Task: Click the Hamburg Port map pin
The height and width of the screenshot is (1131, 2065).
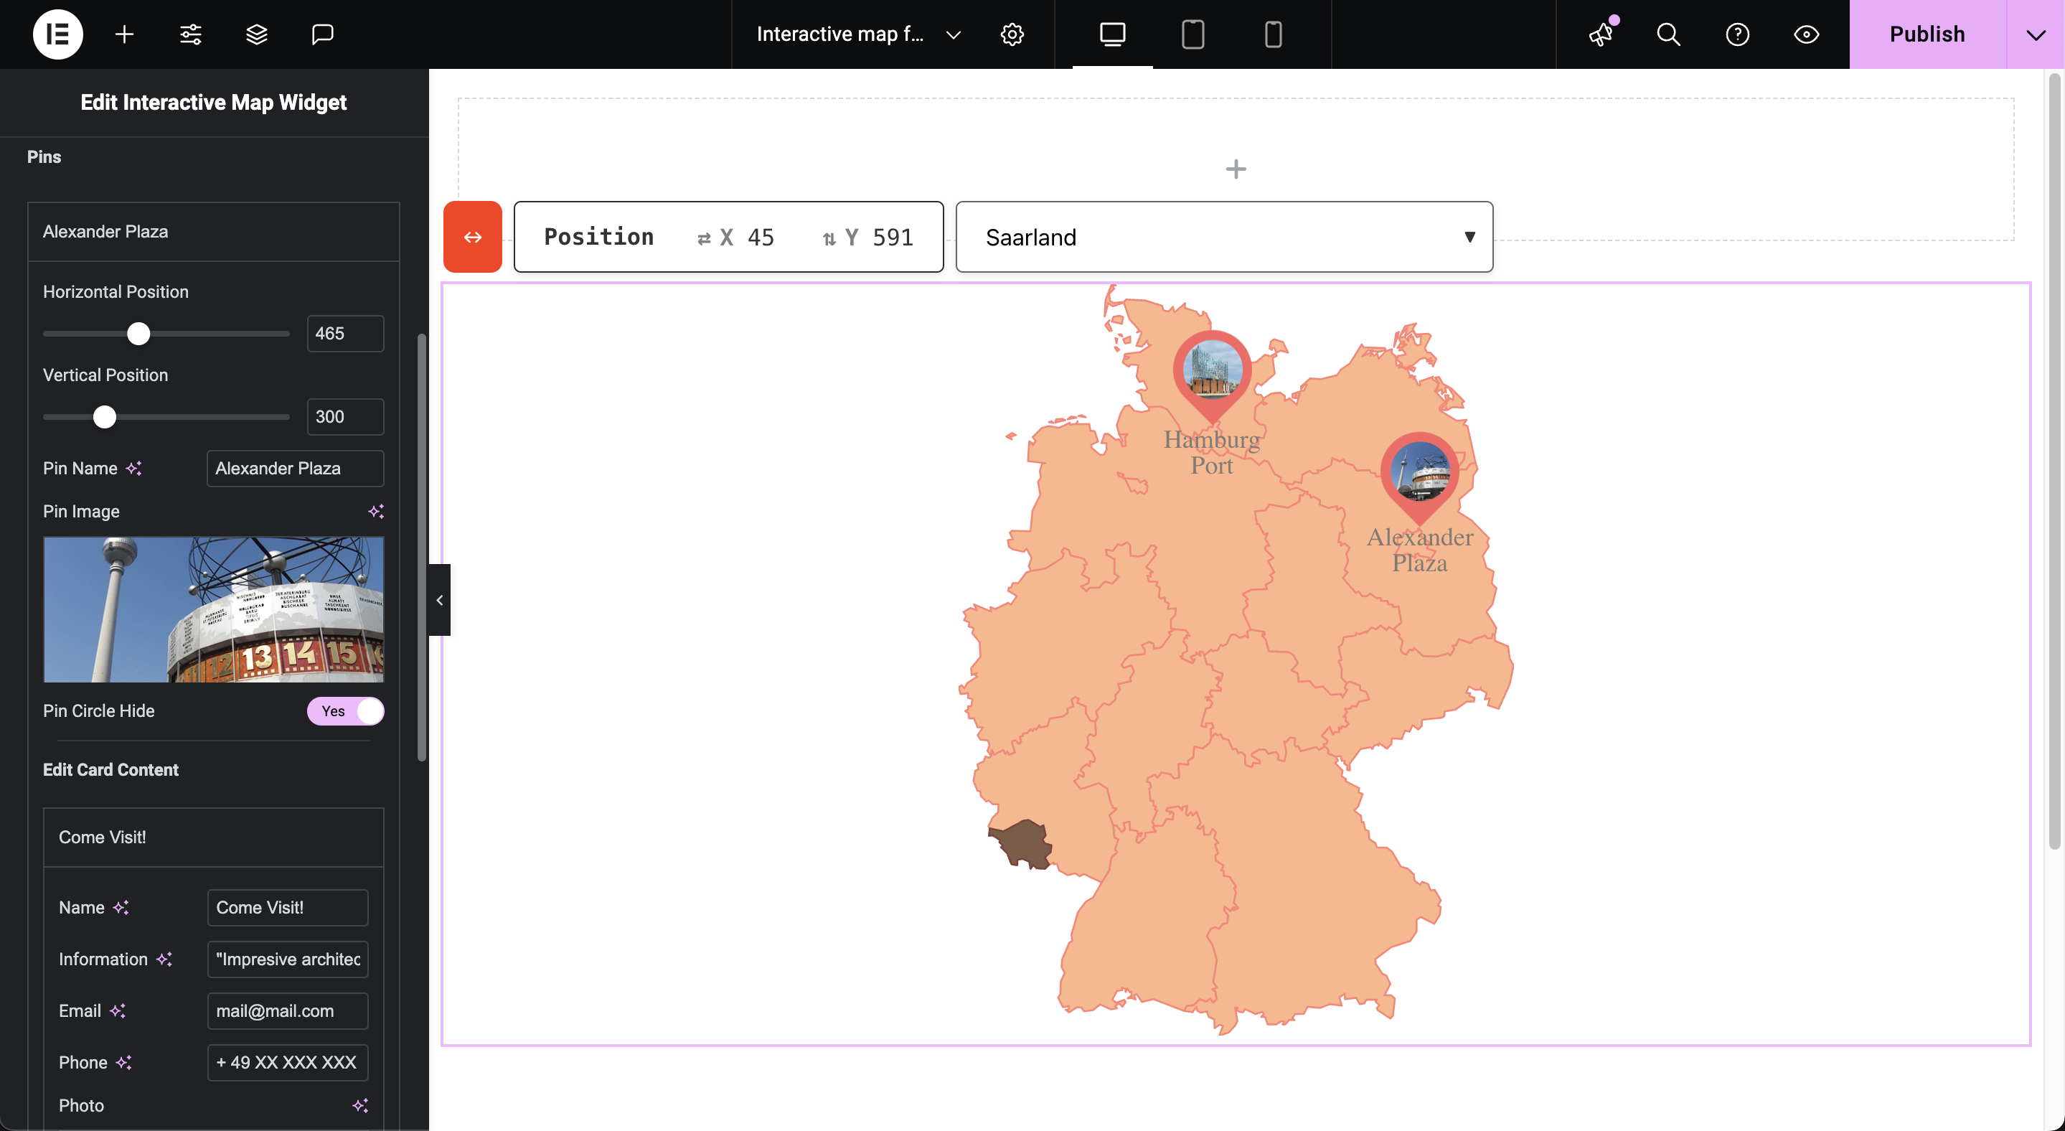Action: pos(1212,375)
